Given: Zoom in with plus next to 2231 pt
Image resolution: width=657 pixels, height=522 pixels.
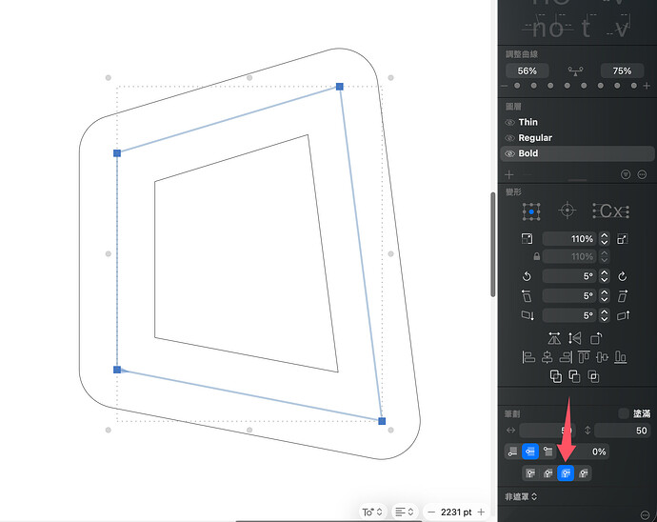Looking at the screenshot, I should click(x=481, y=512).
